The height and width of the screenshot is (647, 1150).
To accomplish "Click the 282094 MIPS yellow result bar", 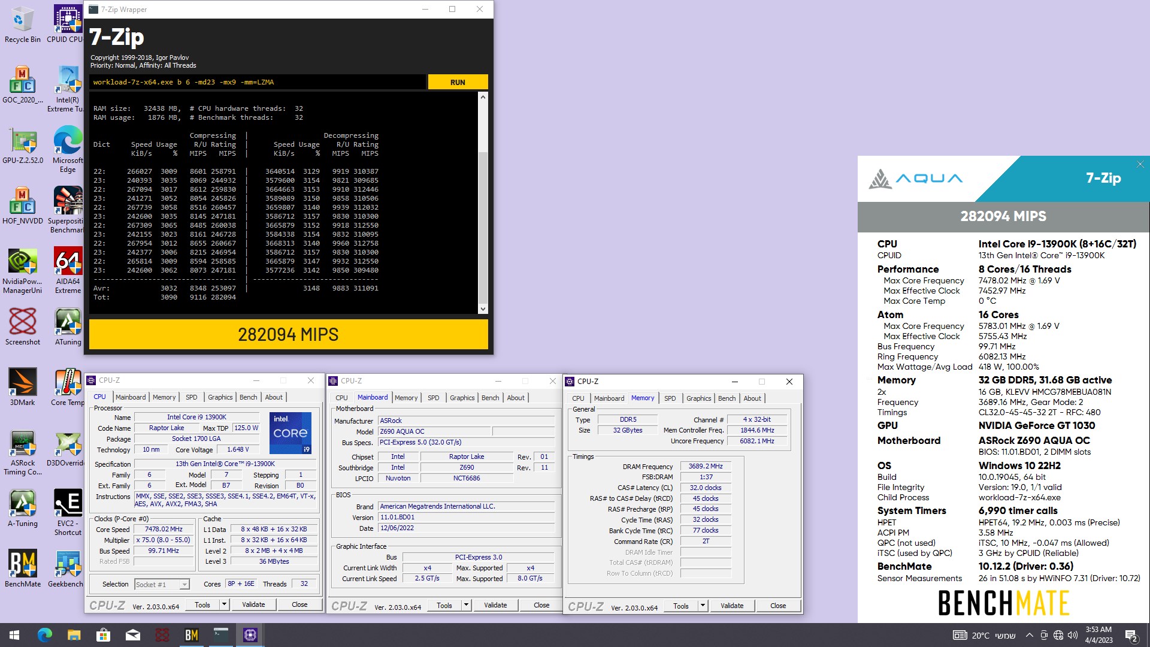I will (x=288, y=334).
